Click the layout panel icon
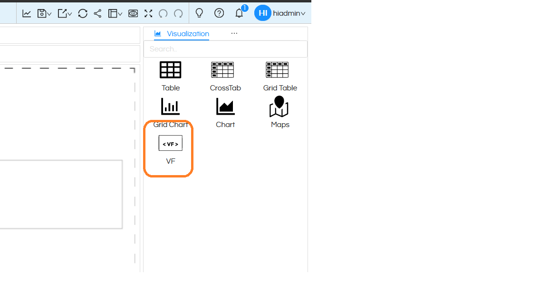 (x=112, y=13)
